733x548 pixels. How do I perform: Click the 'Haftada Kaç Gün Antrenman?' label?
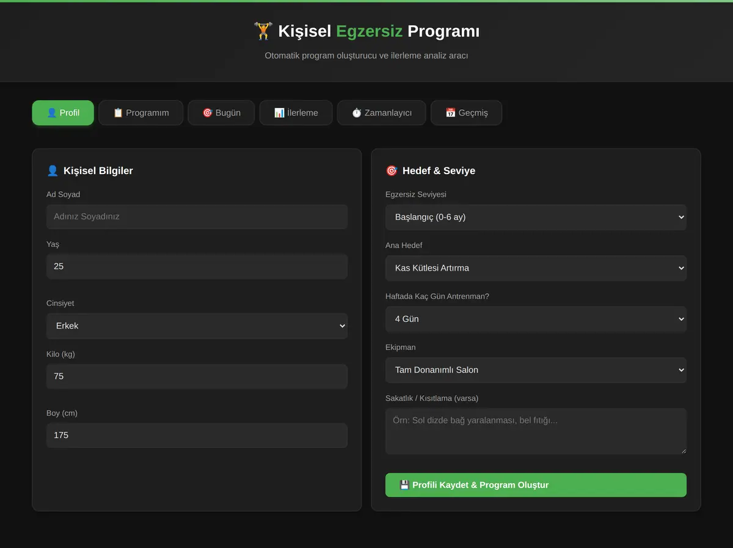437,296
